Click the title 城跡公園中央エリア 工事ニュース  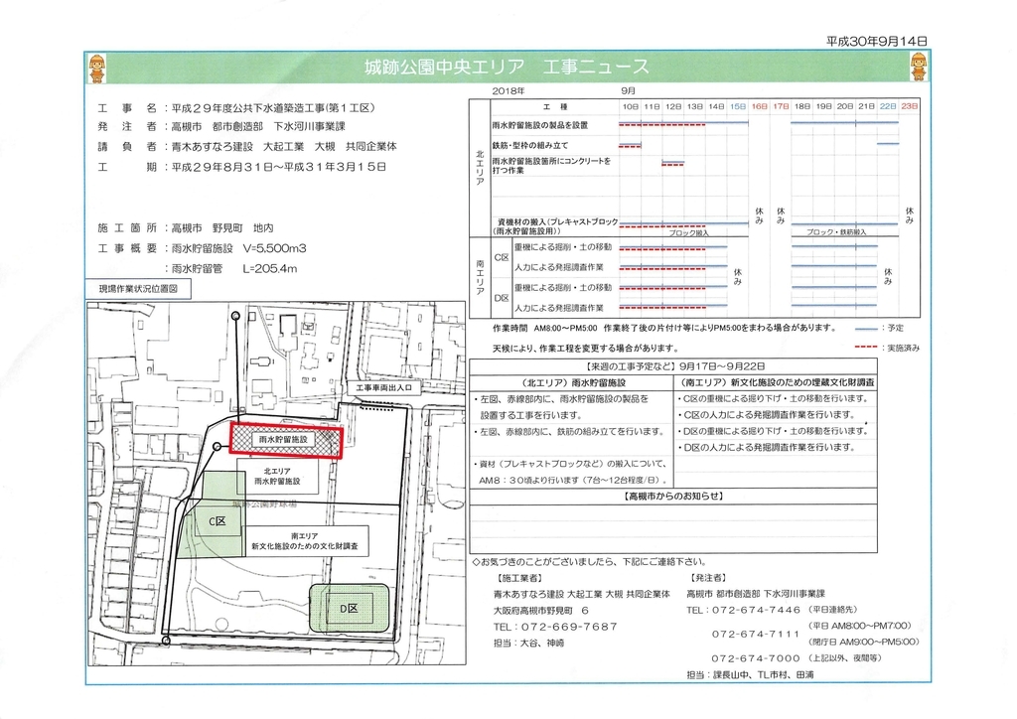(x=507, y=67)
